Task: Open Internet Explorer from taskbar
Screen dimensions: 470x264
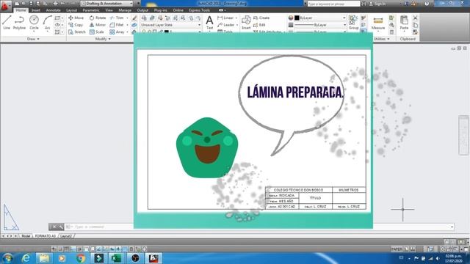Action: (x=26, y=258)
